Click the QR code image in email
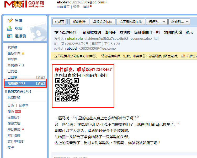The image size is (197, 158). 67,90
